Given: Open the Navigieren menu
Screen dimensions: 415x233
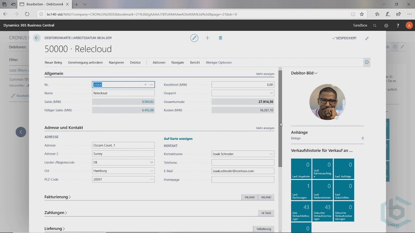Looking at the screenshot, I should tap(116, 62).
